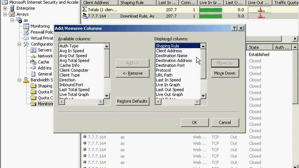Collapse the Configuration tree node
The height and width of the screenshot is (168, 299).
coord(19,44)
